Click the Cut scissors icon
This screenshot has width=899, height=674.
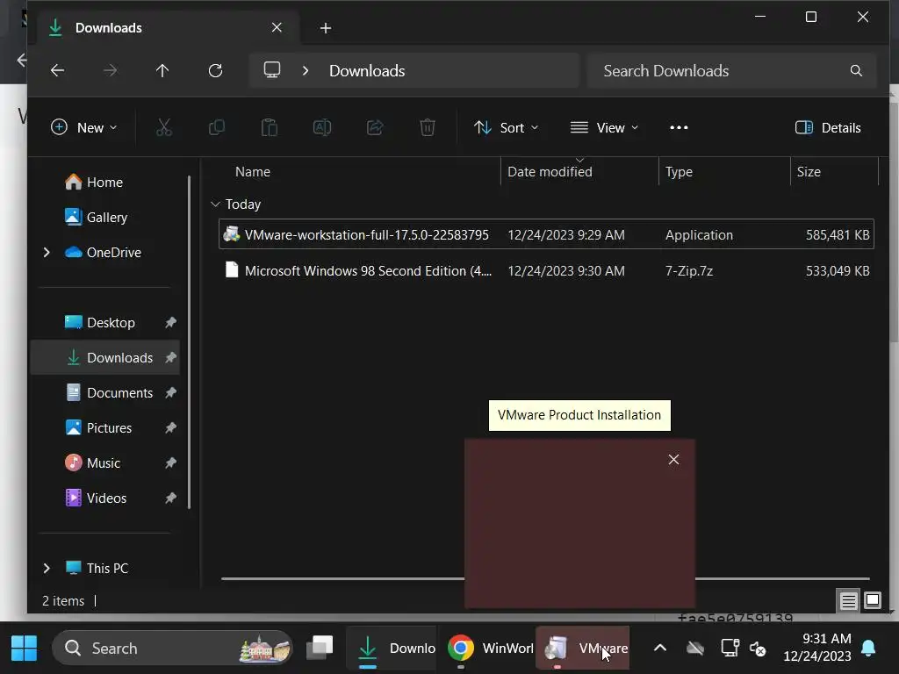(x=164, y=127)
